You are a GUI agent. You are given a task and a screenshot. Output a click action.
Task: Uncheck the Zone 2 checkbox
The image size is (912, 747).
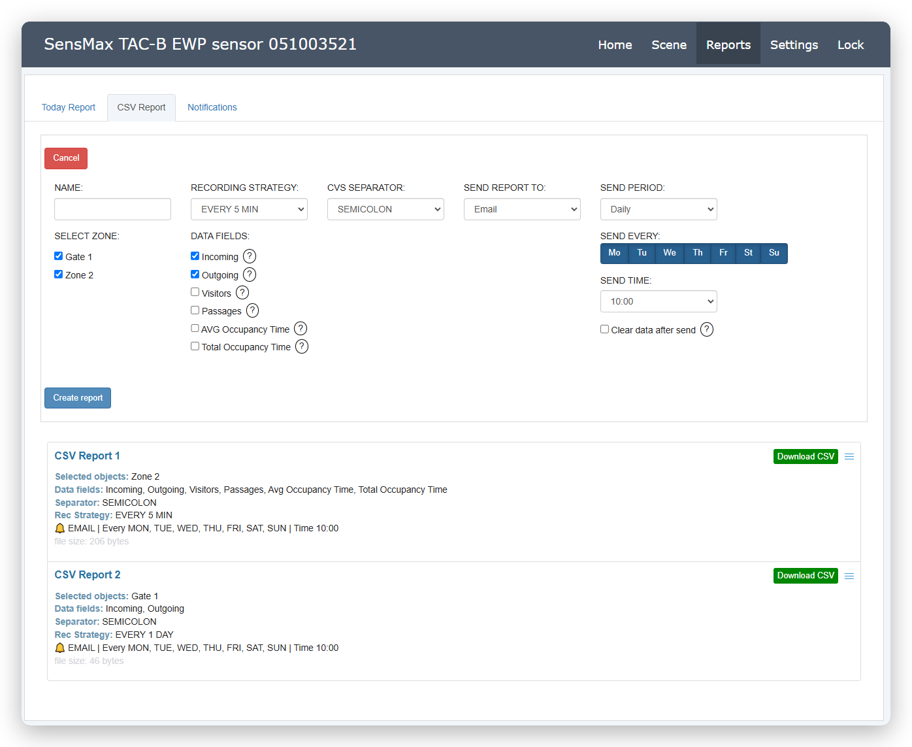[x=58, y=274]
